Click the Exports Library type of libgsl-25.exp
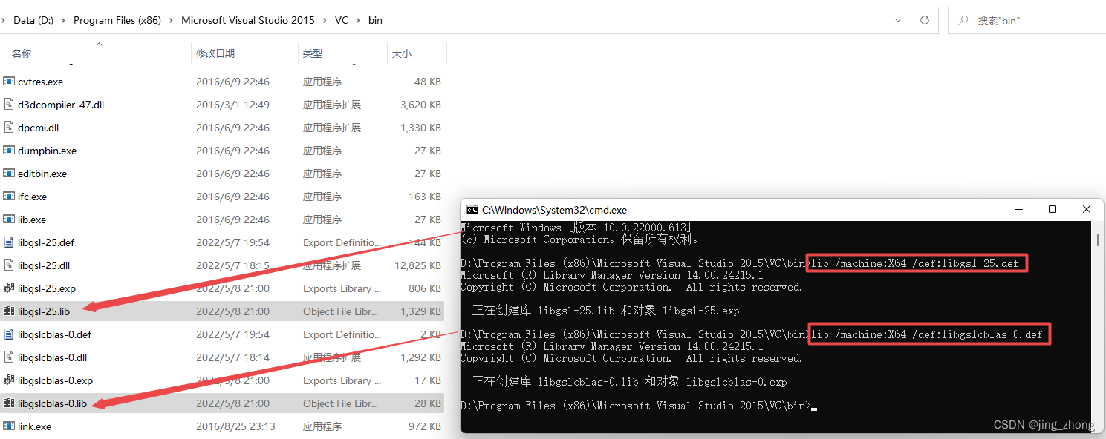Screen dimensions: 1106x439 coord(342,288)
